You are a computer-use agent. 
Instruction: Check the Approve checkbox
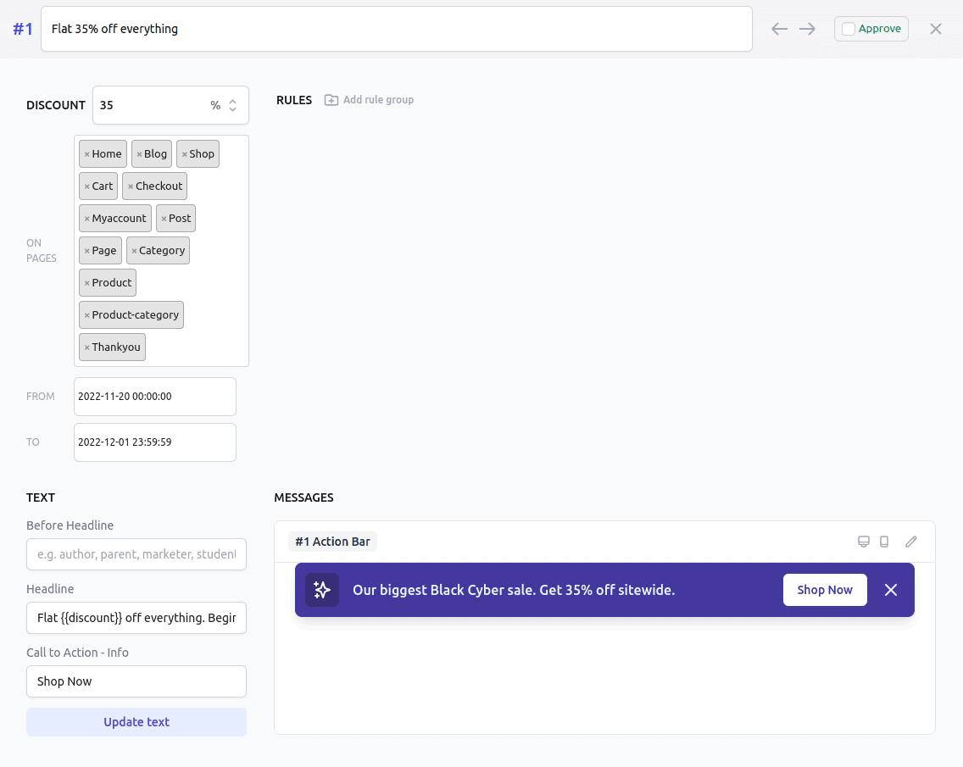click(848, 28)
